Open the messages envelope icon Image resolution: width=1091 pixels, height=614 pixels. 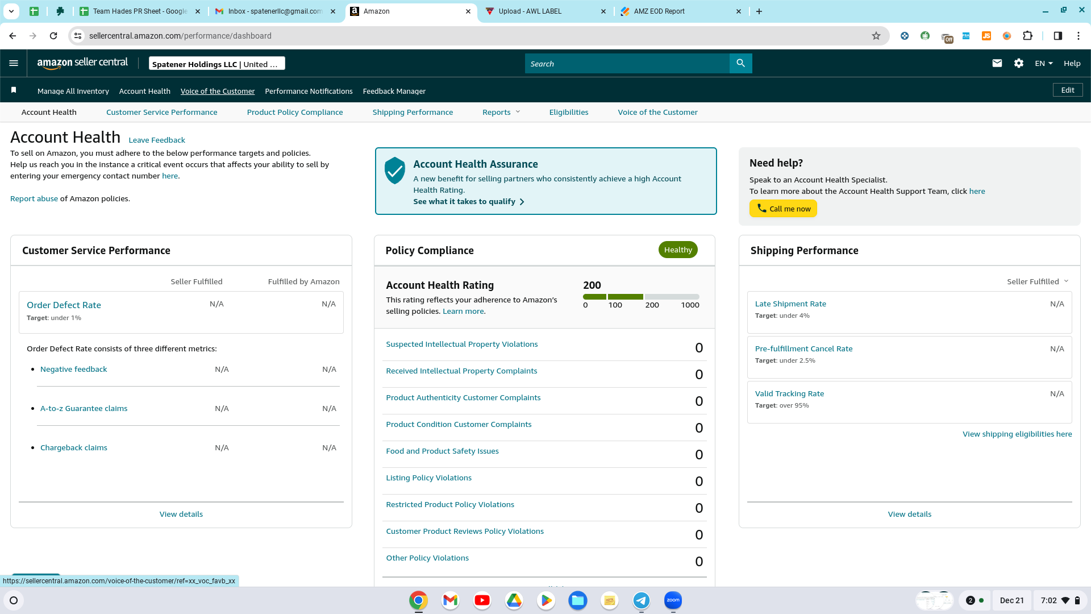997,64
